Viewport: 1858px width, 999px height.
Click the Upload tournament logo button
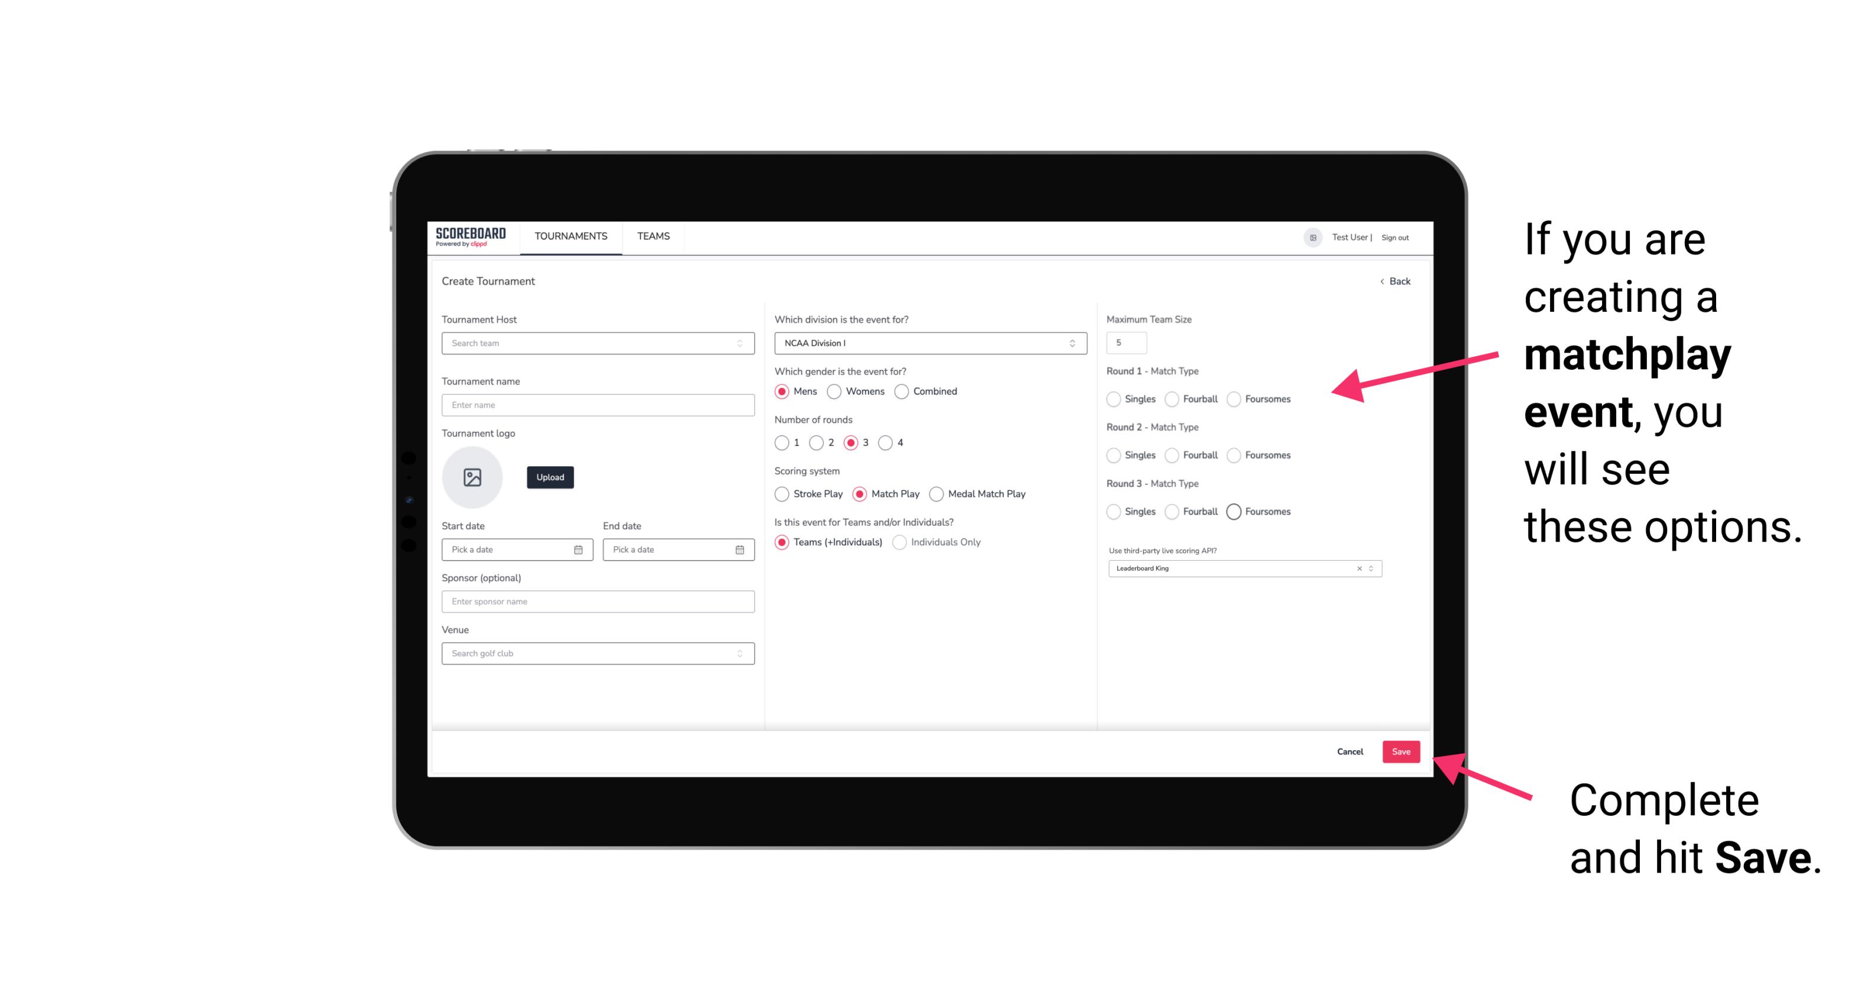(x=550, y=477)
